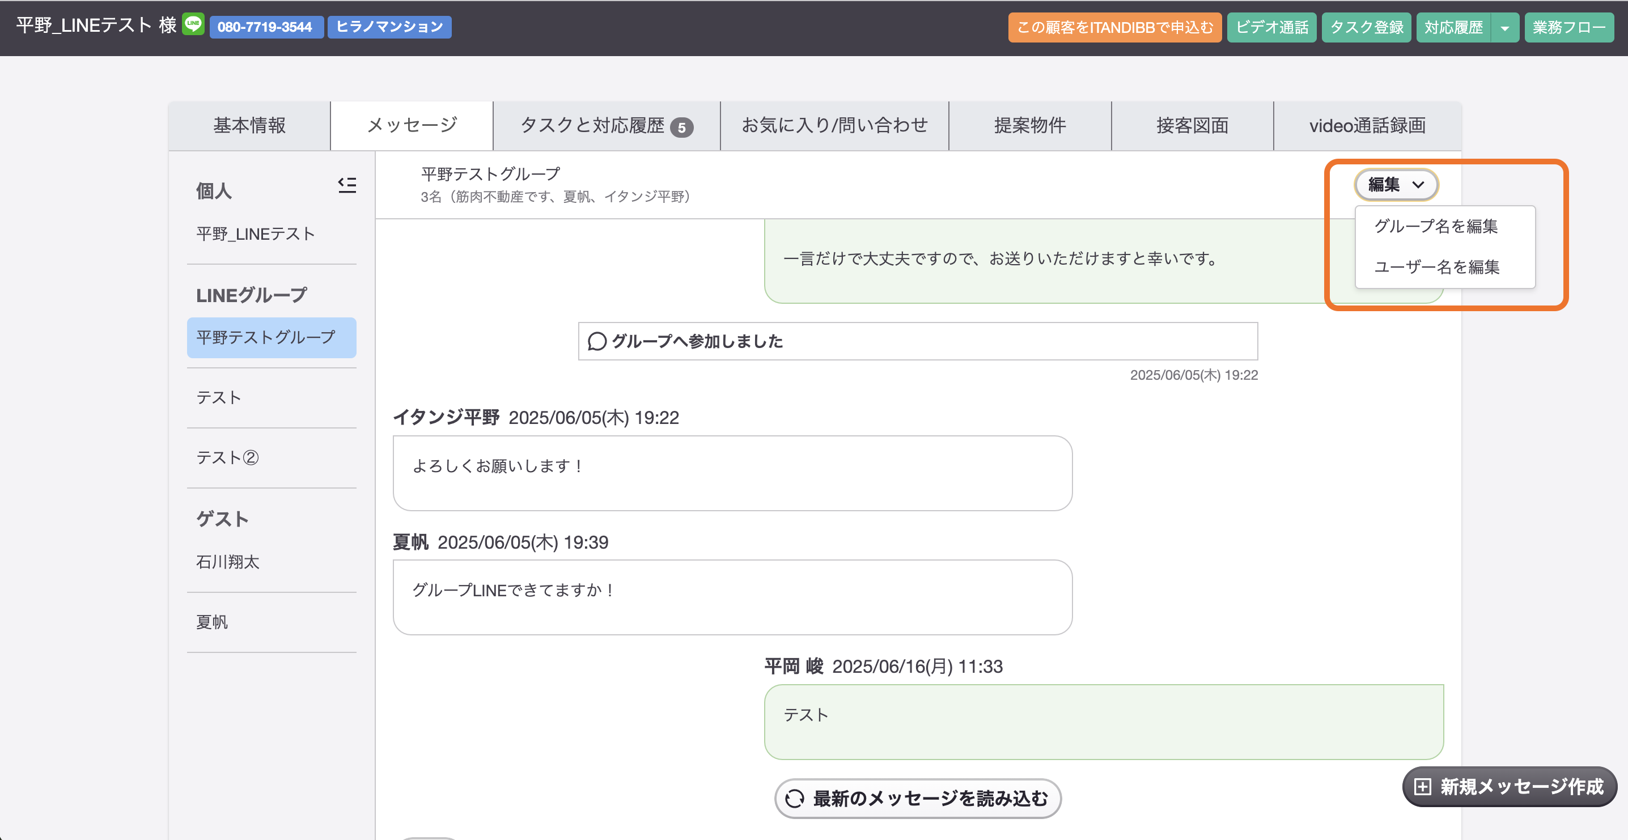Image resolution: width=1628 pixels, height=840 pixels.
Task: Open the 提案物件 tab
Action: pyautogui.click(x=1030, y=126)
